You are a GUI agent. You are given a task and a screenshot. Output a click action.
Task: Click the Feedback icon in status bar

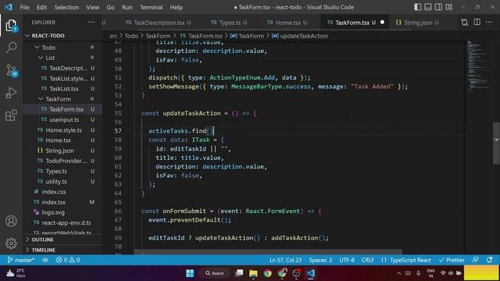tap(476, 260)
